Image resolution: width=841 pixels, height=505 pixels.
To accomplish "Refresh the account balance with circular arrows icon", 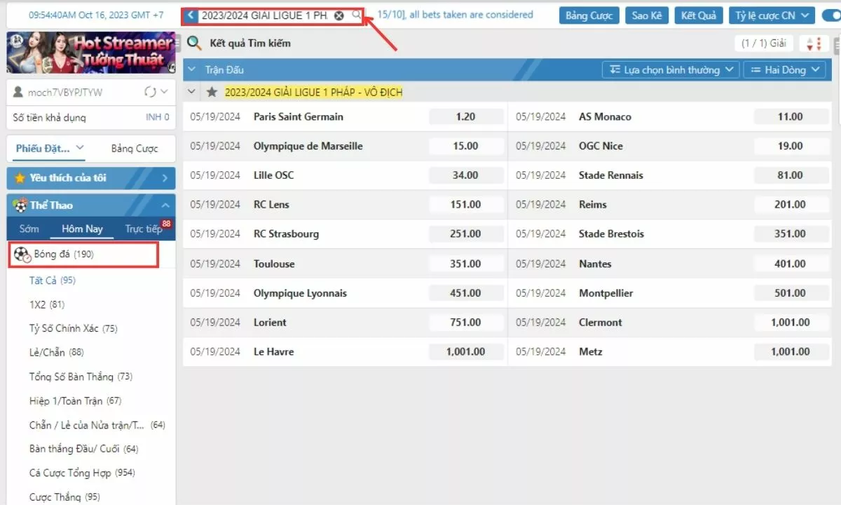I will (149, 92).
